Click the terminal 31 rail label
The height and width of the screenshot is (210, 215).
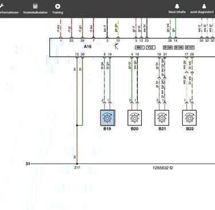(x=28, y=164)
